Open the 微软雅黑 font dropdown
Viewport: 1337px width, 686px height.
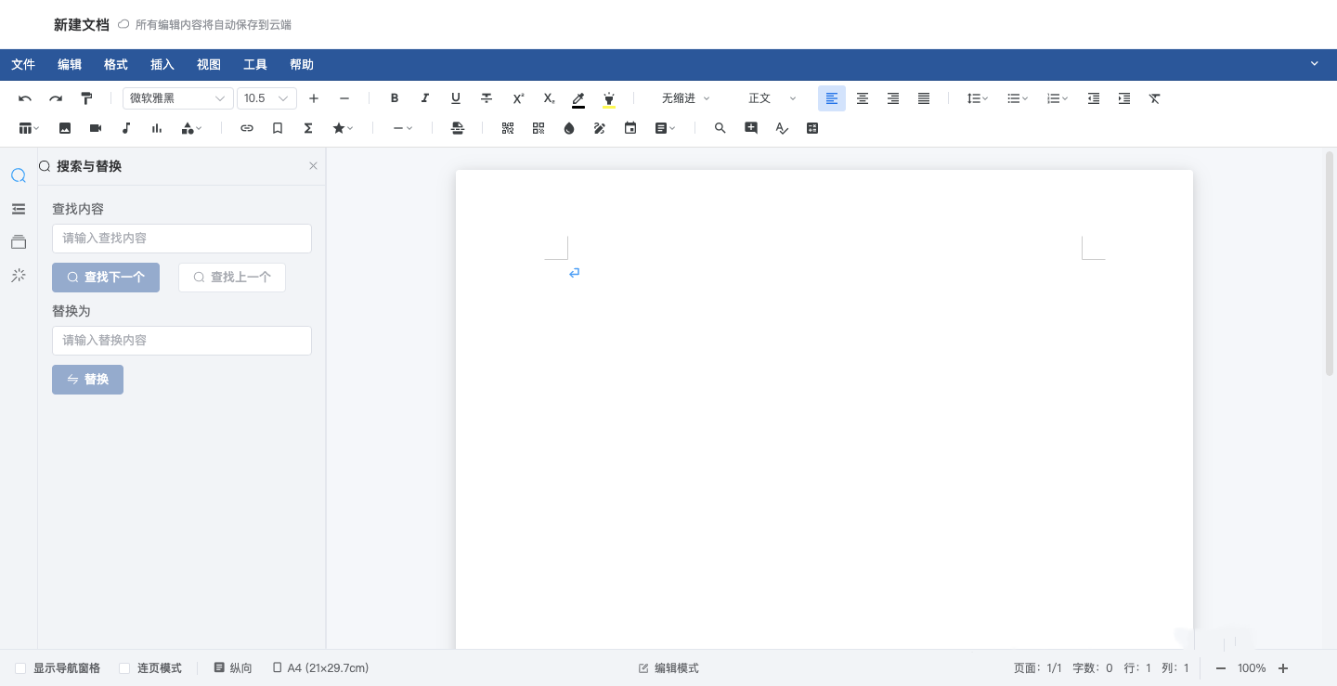(178, 98)
